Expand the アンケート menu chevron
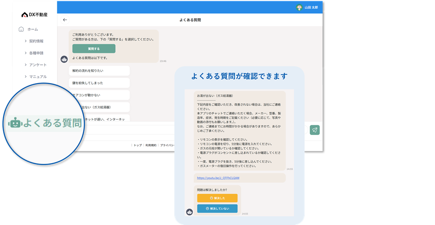Screen dimensions: 435x225 click(26, 65)
